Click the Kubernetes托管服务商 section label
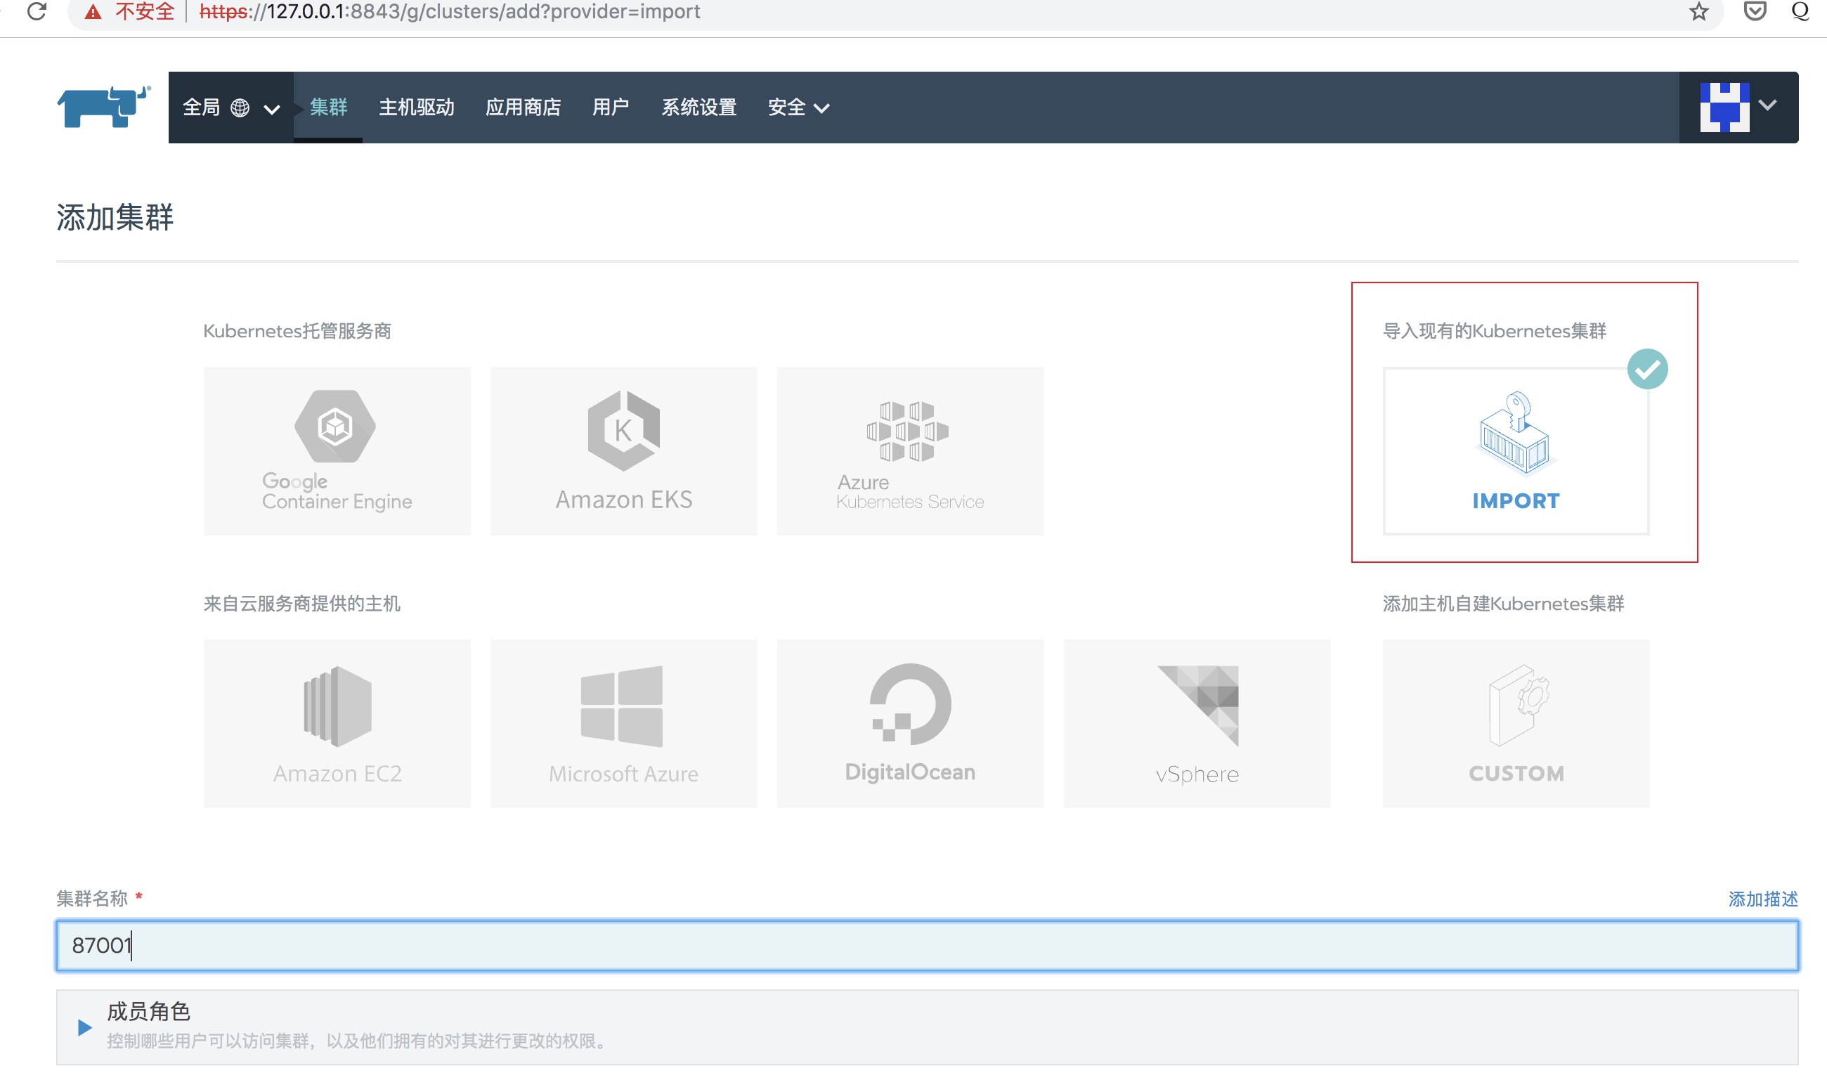This screenshot has width=1827, height=1085. point(297,331)
